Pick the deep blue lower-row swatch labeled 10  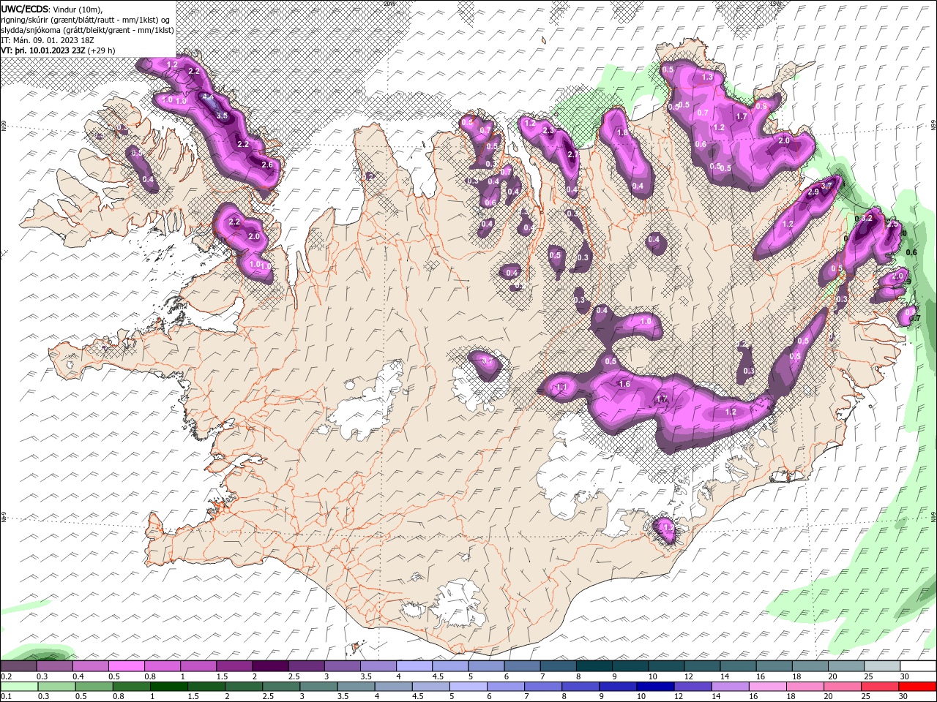pyautogui.click(x=655, y=687)
